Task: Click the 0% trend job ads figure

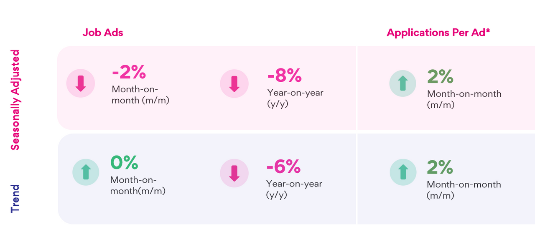Action: pos(124,163)
